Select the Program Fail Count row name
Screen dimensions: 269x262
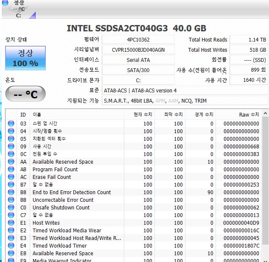55,169
